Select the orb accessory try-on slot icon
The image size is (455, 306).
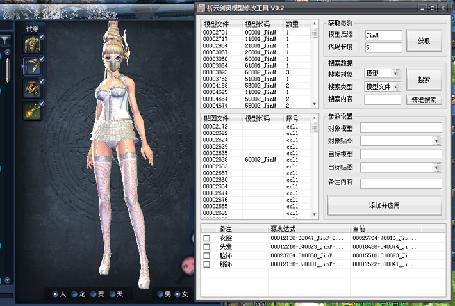(33, 111)
